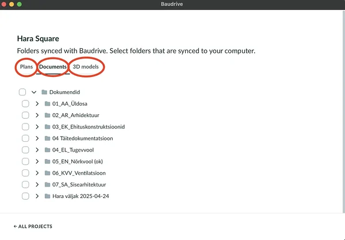Click the 01_AA_Üldosa folder icon
The image size is (345, 240).
click(47, 103)
